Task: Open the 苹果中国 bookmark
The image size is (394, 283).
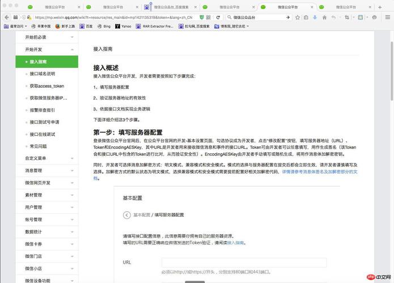Action: pyautogui.click(x=41, y=26)
